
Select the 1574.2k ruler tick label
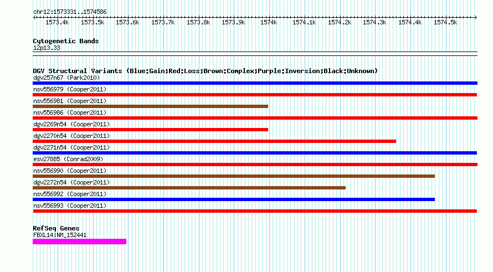click(x=340, y=22)
